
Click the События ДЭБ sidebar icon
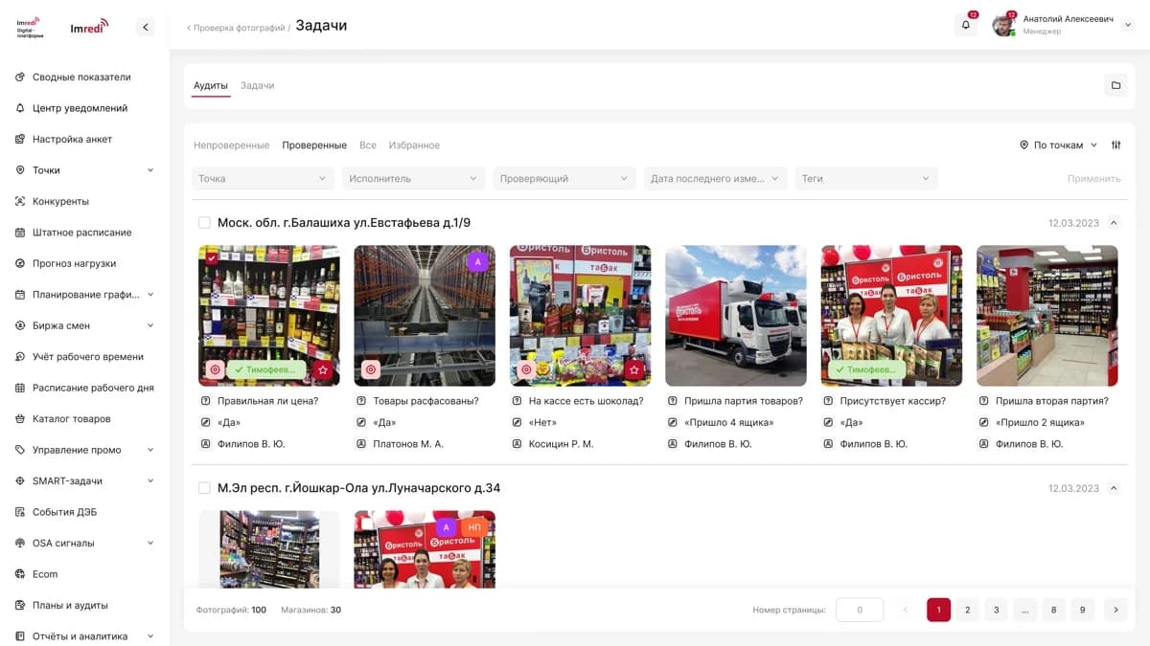point(21,512)
